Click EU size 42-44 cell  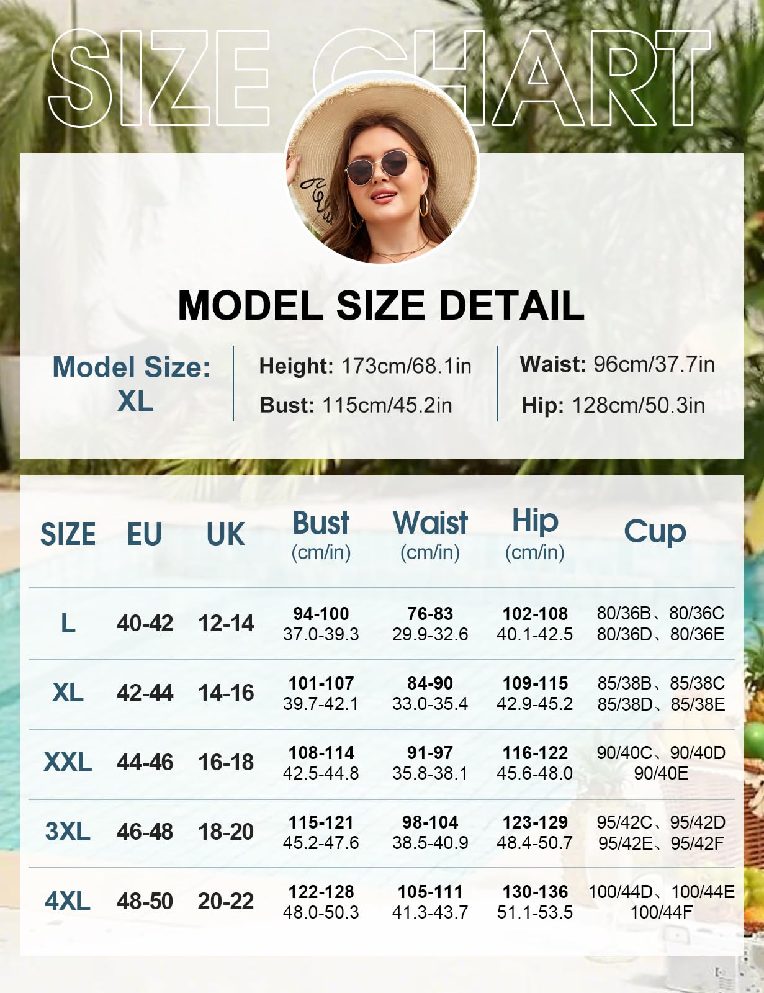coord(145,693)
